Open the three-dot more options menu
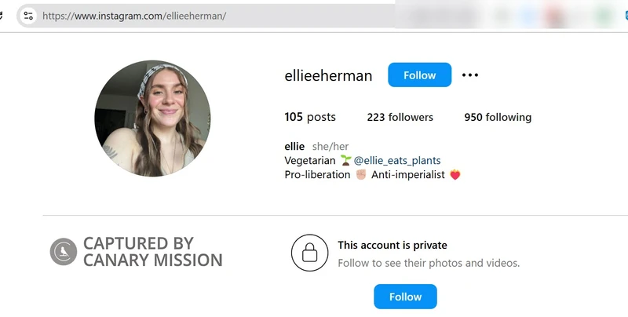This screenshot has height=317, width=628. [469, 75]
